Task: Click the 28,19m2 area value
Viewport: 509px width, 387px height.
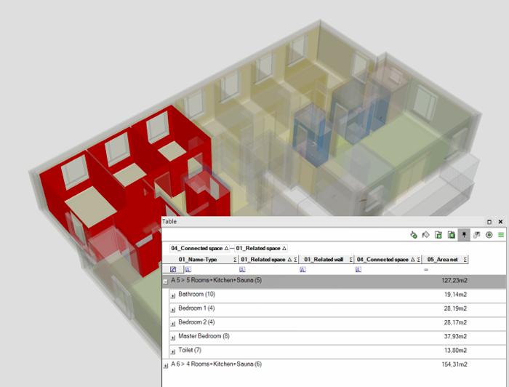Action: pos(455,308)
